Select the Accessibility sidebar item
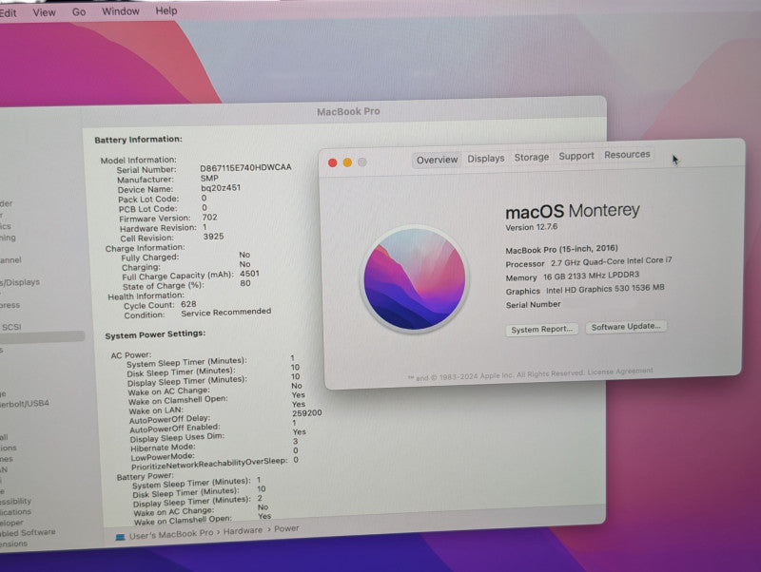This screenshot has height=572, width=761. tap(15, 502)
